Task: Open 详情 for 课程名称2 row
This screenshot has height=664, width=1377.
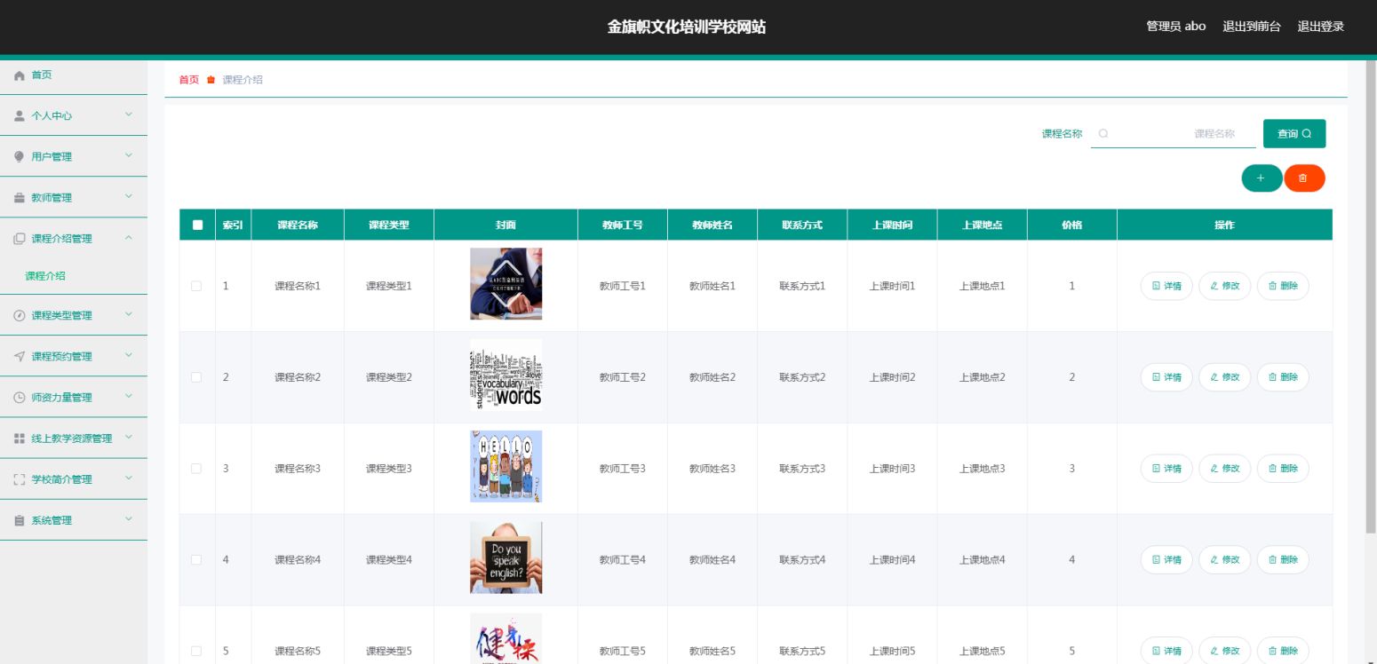Action: (1166, 377)
